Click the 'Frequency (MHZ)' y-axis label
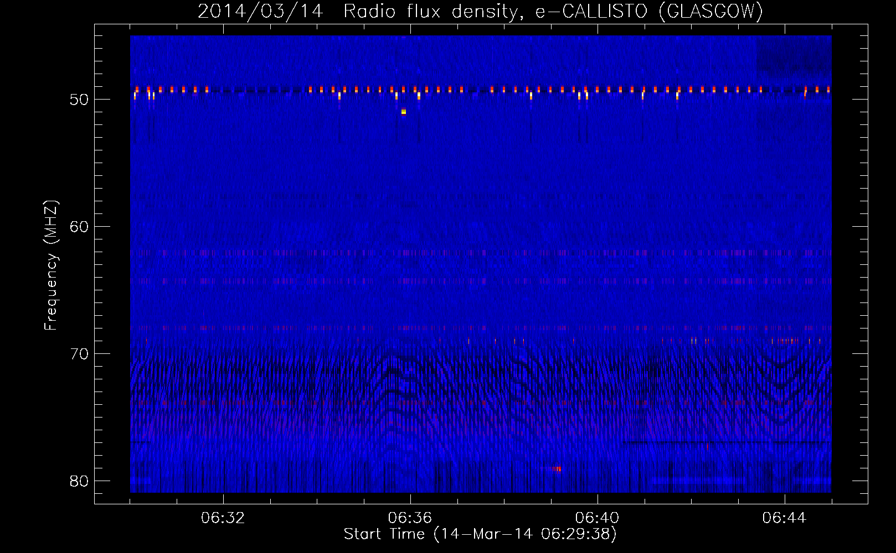The height and width of the screenshot is (553, 896). pyautogui.click(x=50, y=265)
